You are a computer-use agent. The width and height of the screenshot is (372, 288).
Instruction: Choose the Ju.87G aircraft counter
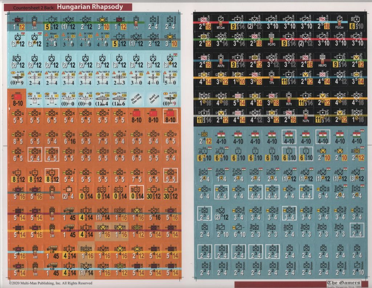[x=170, y=99]
